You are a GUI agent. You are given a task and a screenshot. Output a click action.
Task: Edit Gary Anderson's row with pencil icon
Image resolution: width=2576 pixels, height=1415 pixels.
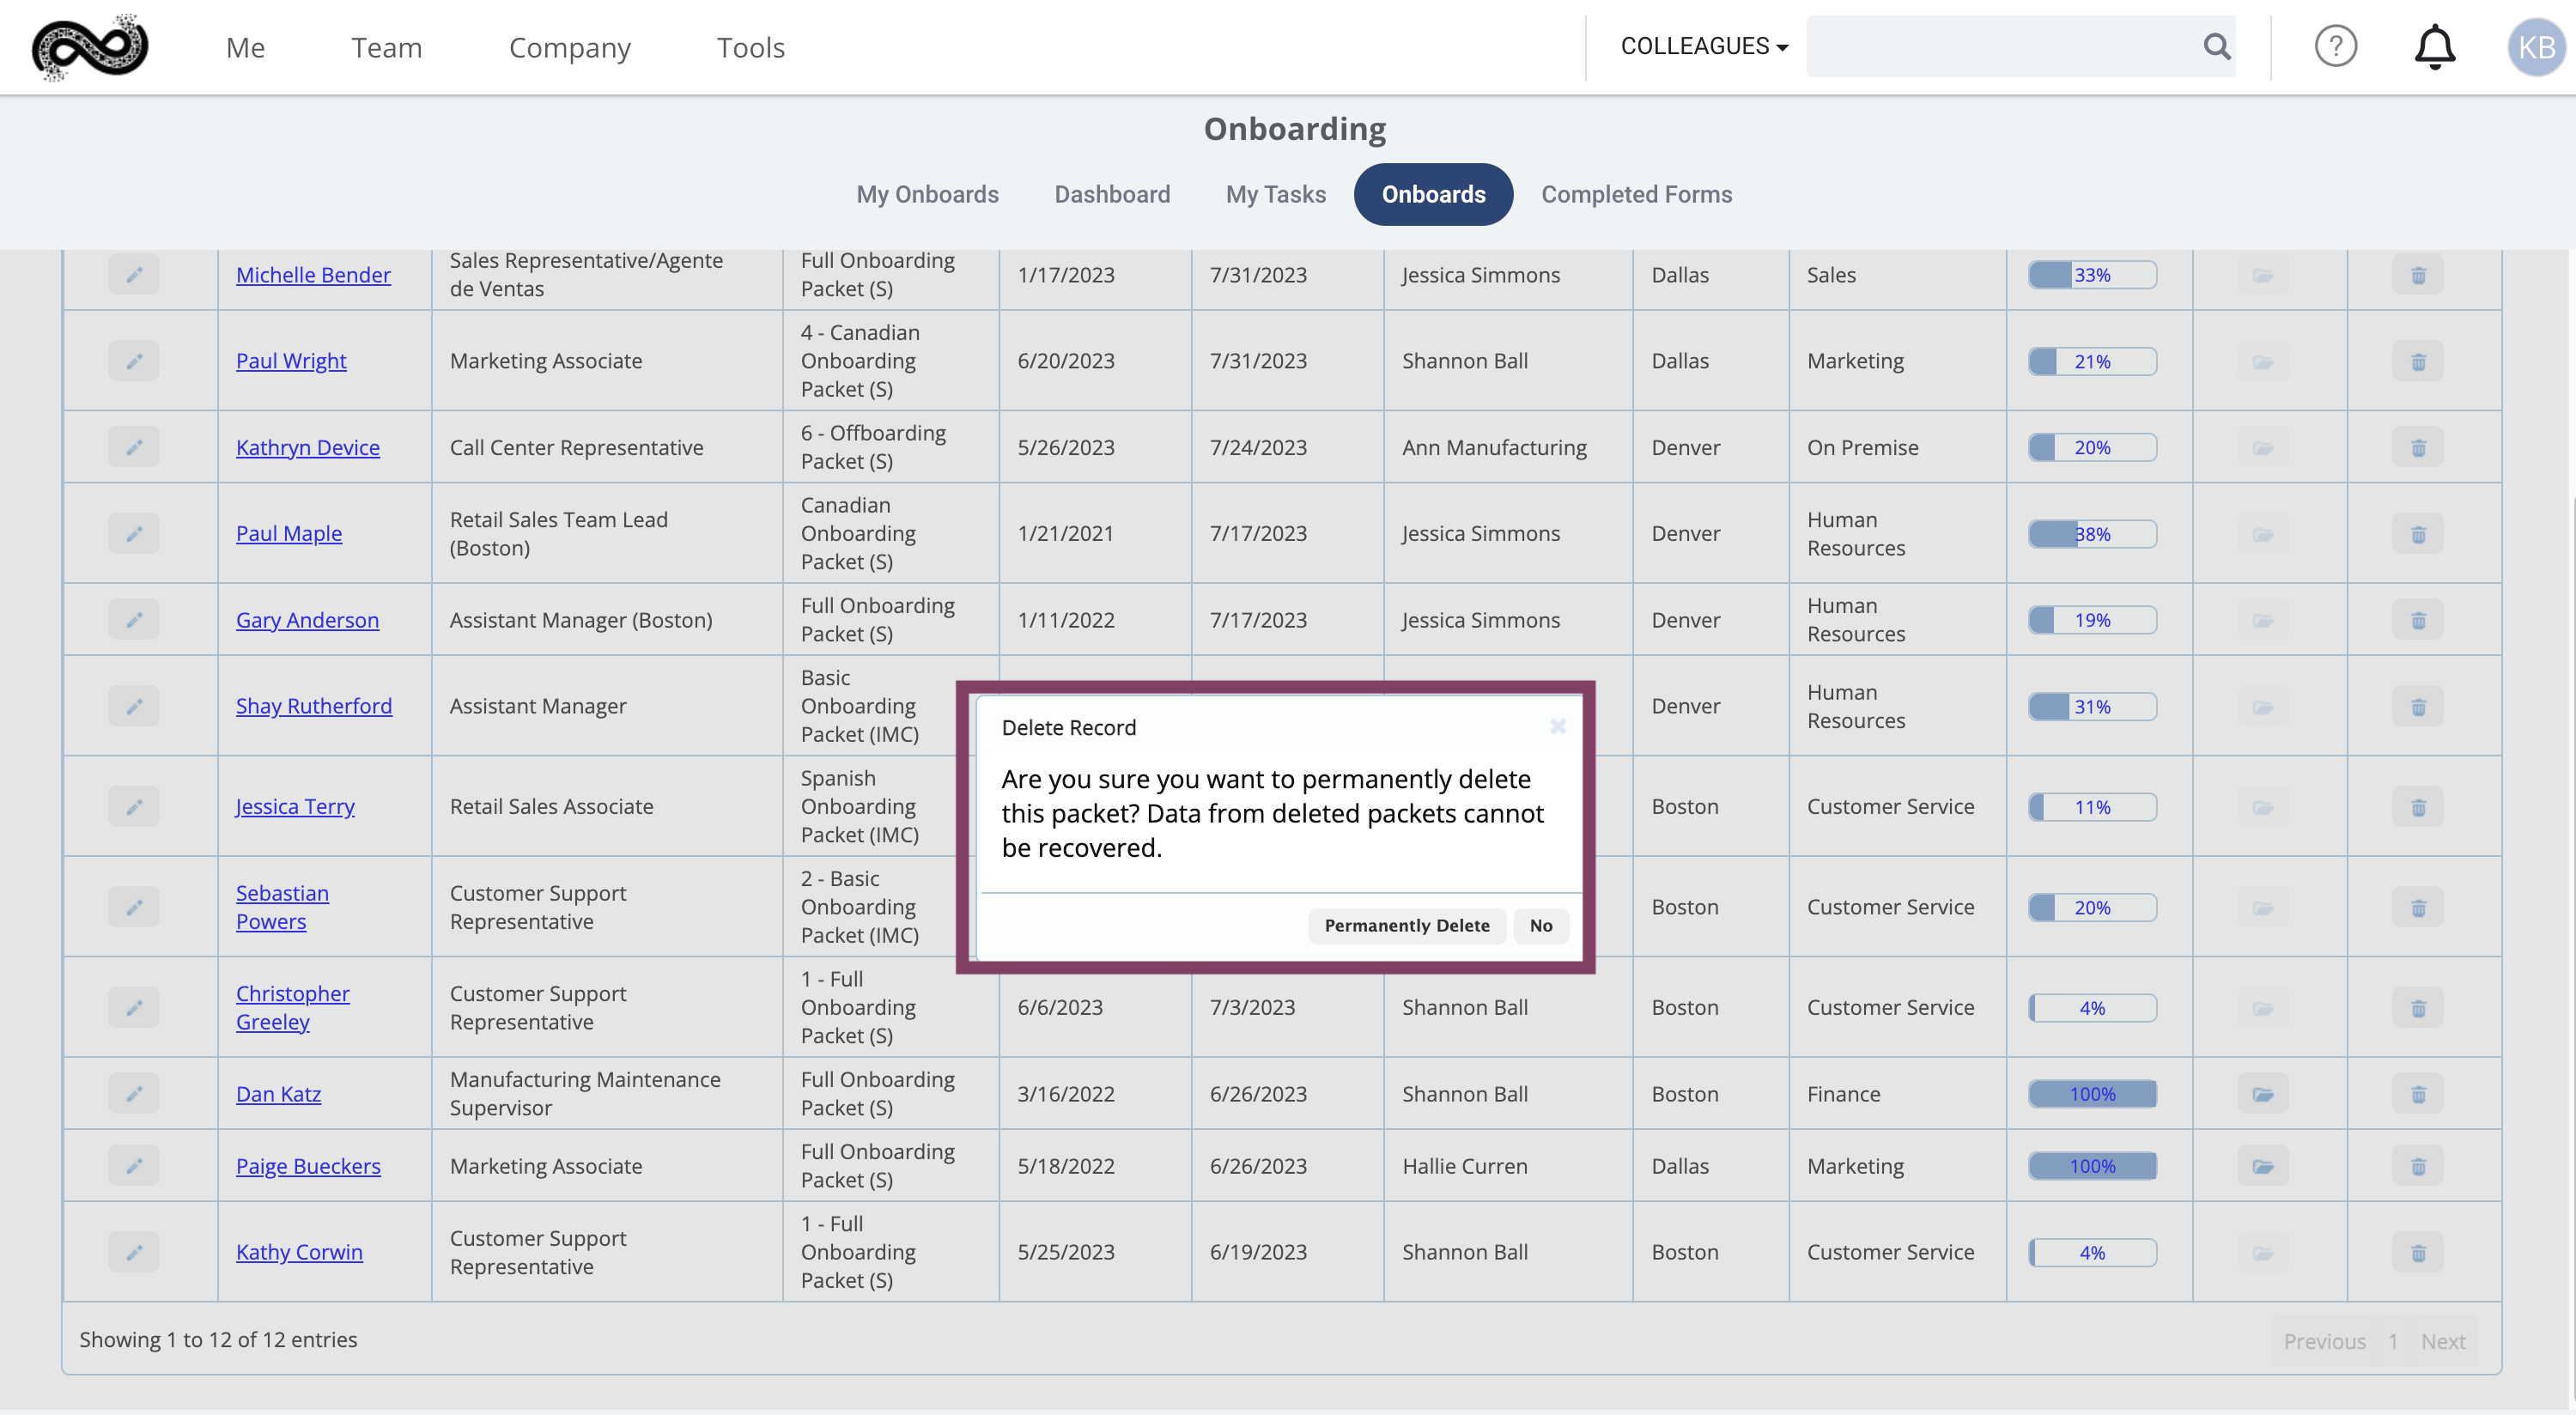(x=134, y=620)
